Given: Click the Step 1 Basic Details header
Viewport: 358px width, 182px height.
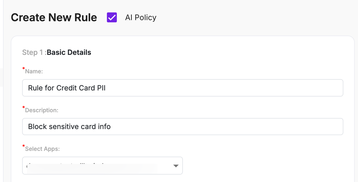Looking at the screenshot, I should coord(56,52).
